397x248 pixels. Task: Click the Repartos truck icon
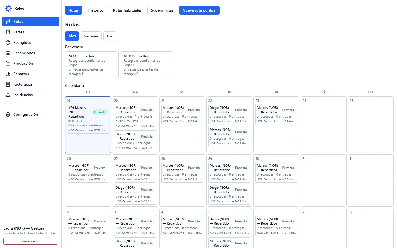point(8,74)
